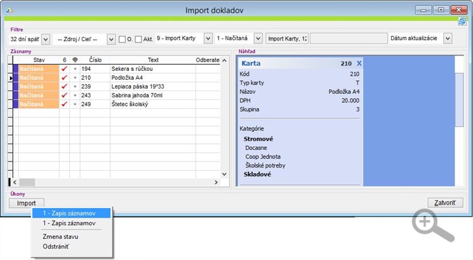Image resolution: width=473 pixels, height=260 pixels.
Task: Click the red checkmark in row 210
Action: [64, 78]
